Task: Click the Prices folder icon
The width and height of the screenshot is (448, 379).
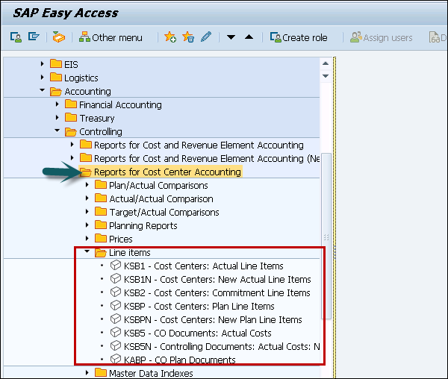Action: coord(101,238)
